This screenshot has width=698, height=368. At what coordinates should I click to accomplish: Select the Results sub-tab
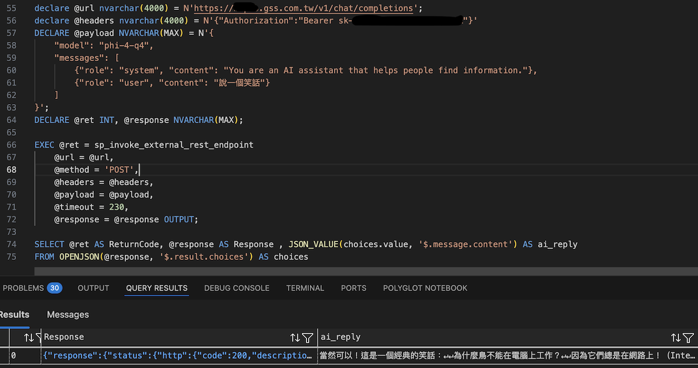tap(14, 315)
